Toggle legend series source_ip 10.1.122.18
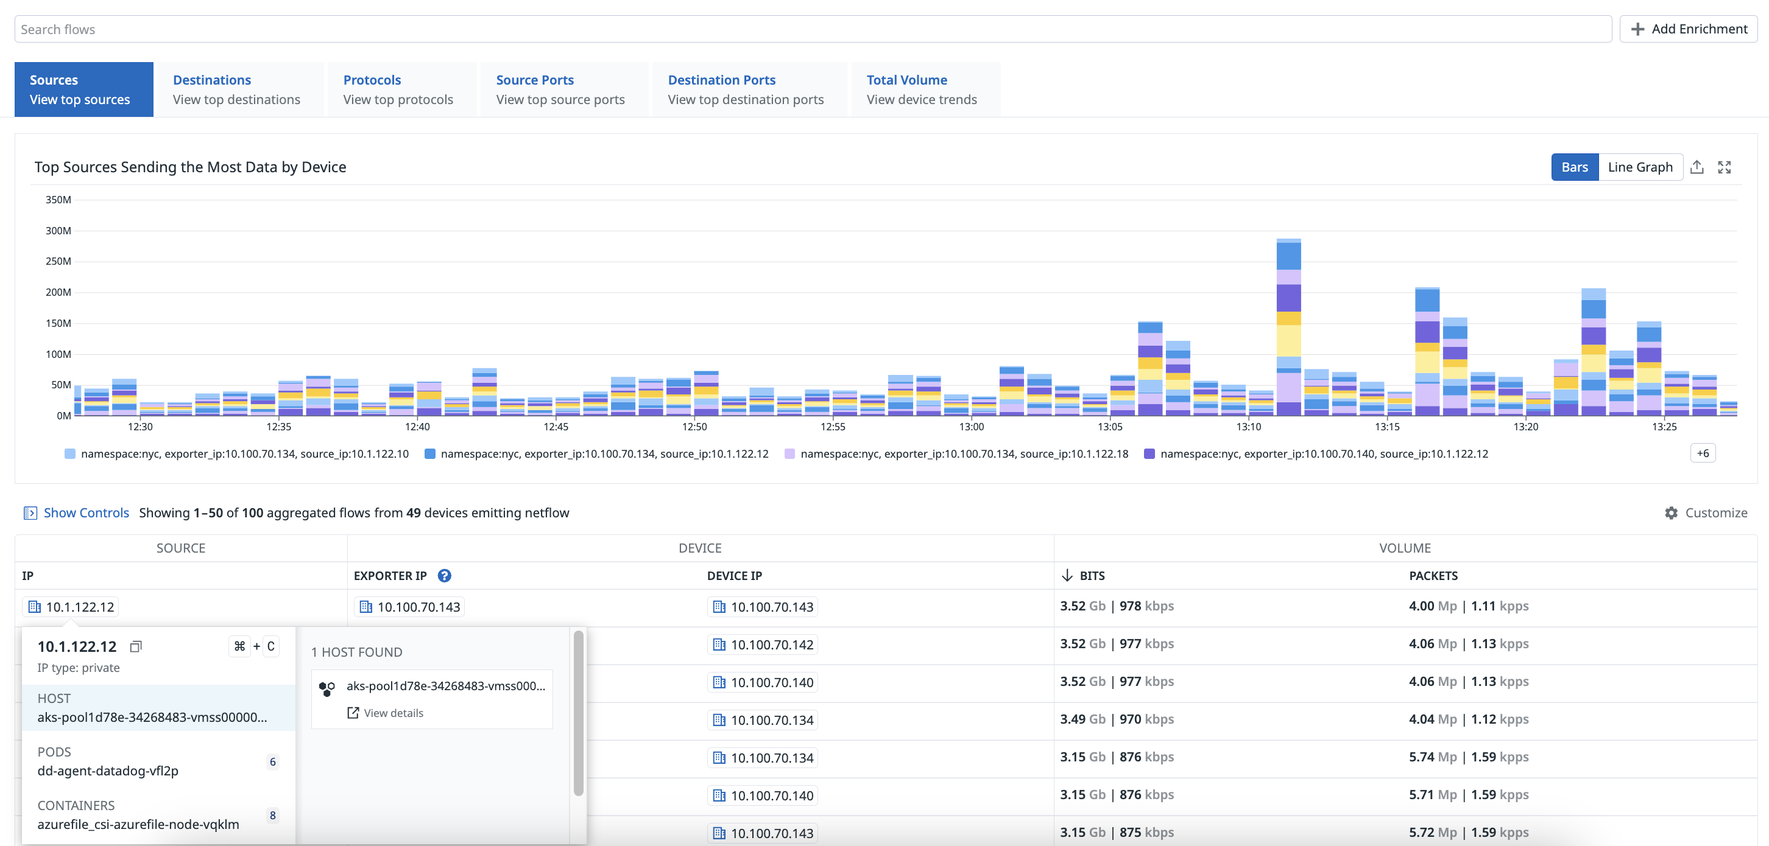This screenshot has height=846, width=1769. tap(956, 453)
